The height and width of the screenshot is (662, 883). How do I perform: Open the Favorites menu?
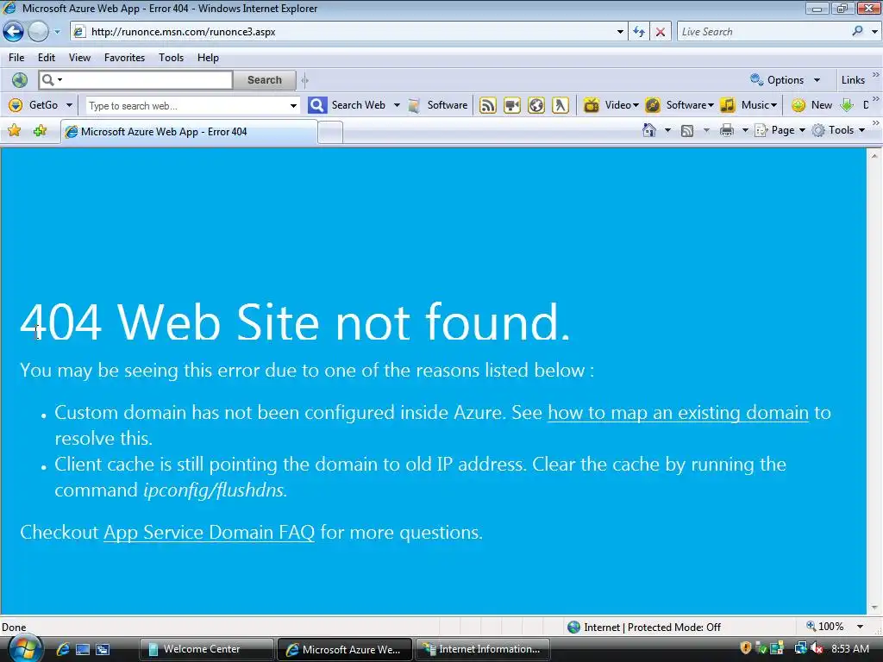[x=124, y=58]
